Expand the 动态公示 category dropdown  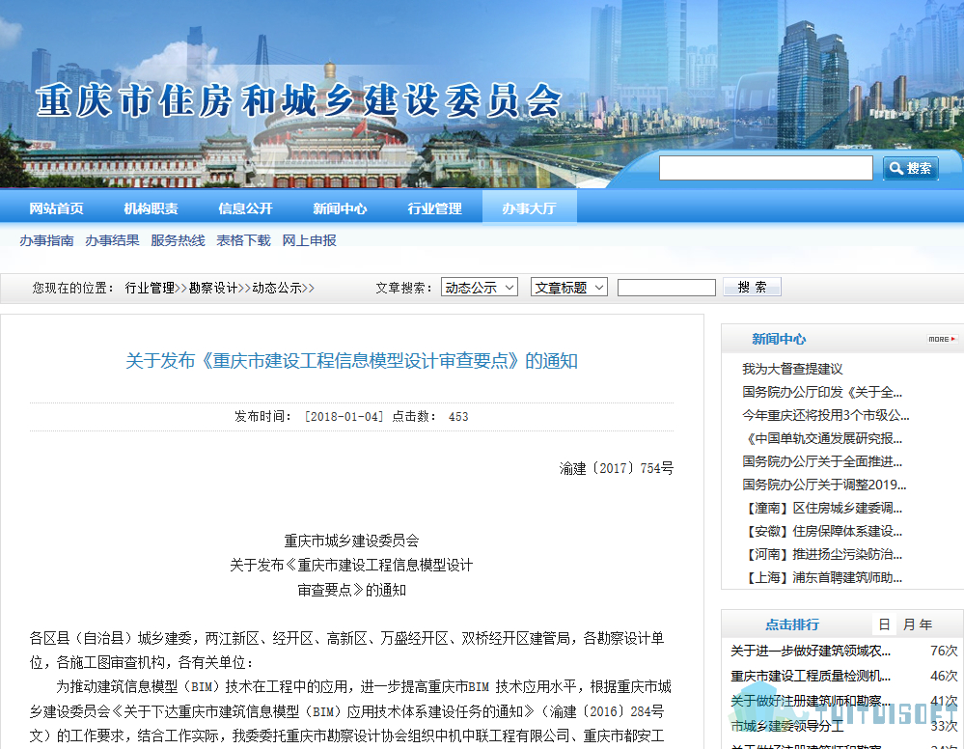tap(480, 288)
